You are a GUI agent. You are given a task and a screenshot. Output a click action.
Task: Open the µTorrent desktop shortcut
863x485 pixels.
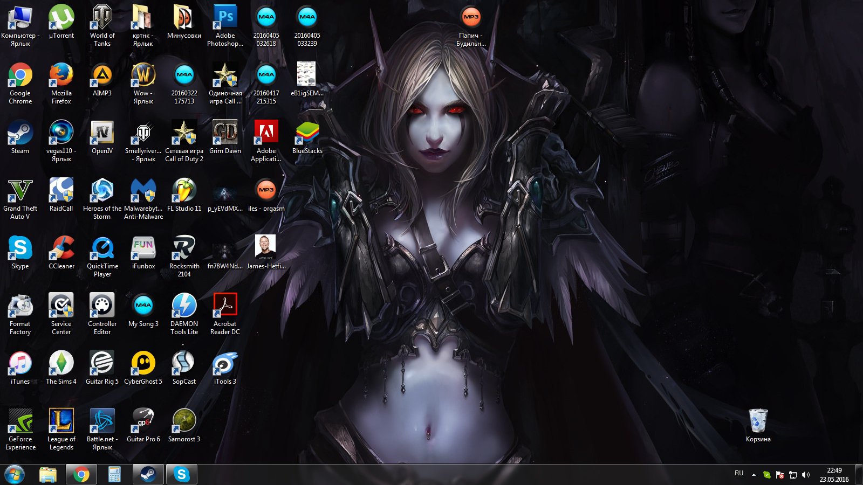click(x=61, y=17)
